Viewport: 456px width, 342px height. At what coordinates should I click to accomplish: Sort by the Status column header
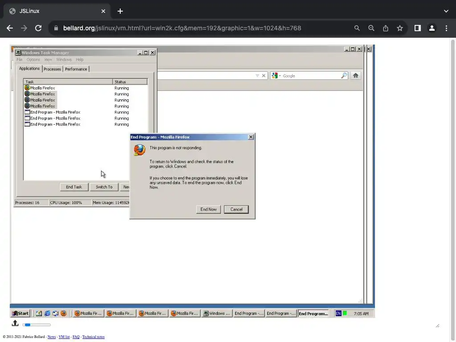130,82
